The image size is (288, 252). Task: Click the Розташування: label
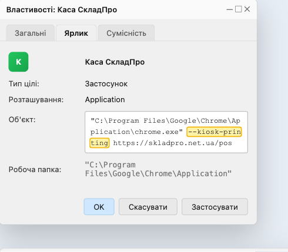tap(36, 100)
